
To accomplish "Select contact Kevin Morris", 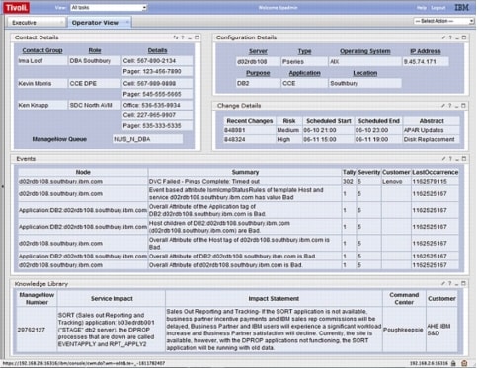I will [42, 84].
